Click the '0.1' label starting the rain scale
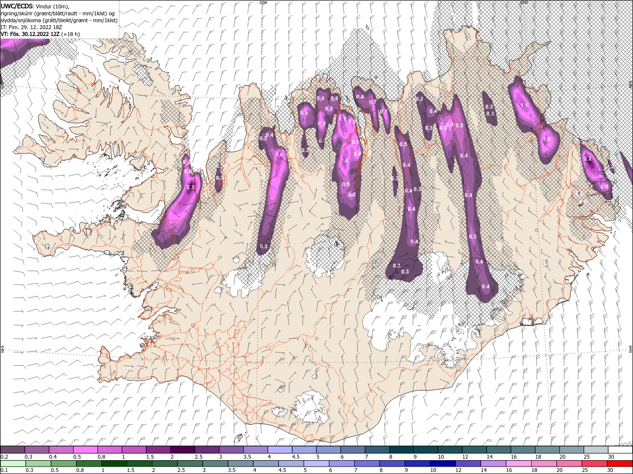Viewport: 633px width, 474px height. tap(4, 471)
